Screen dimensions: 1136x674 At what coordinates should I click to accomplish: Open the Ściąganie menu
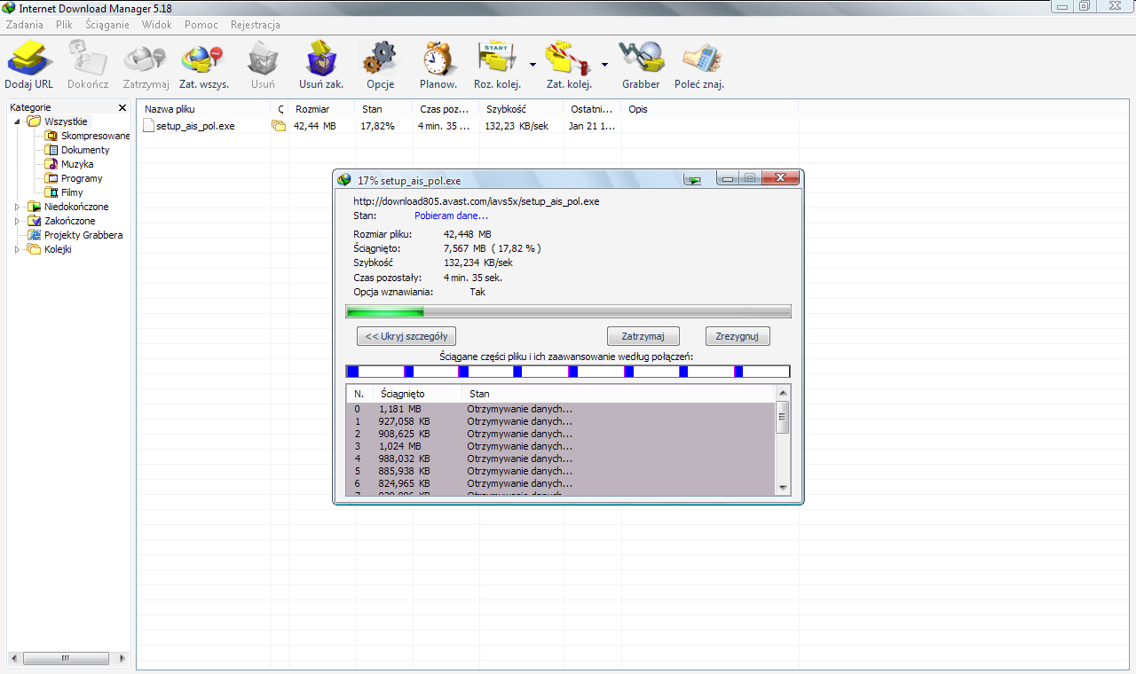[107, 25]
